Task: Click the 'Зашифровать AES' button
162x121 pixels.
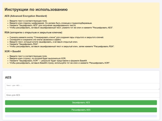Action: (81, 102)
